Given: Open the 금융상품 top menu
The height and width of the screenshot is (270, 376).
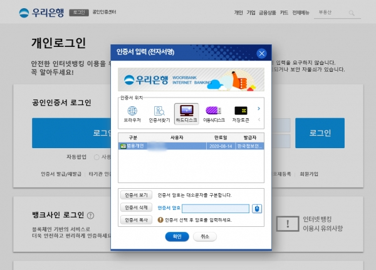Looking at the screenshot, I should (268, 12).
